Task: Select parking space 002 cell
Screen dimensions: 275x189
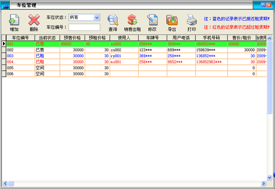Action: tap(21, 50)
